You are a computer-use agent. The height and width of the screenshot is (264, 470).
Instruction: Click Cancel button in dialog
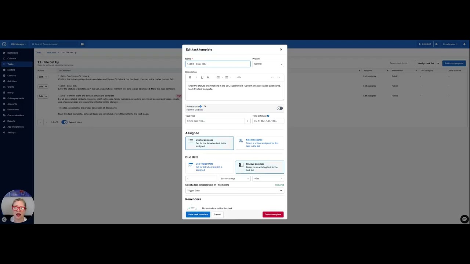(x=217, y=214)
